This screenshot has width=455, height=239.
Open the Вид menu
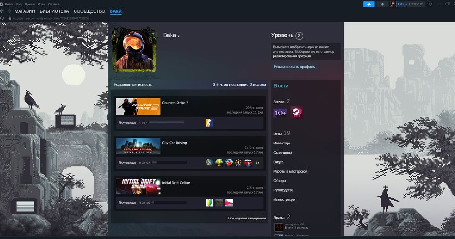[x=19, y=4]
